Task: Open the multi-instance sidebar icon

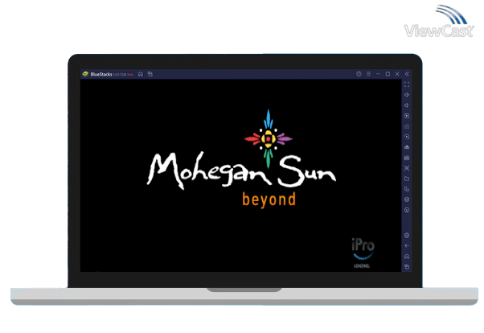Action: (x=407, y=189)
